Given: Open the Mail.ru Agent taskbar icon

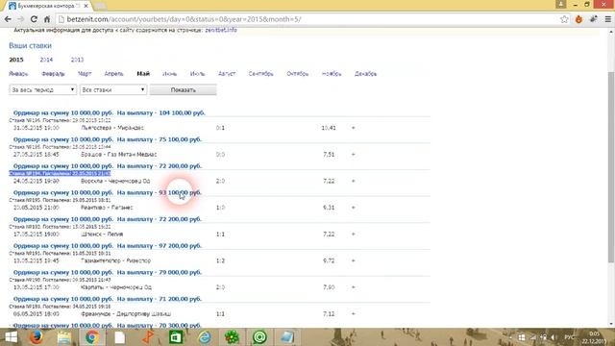Looking at the screenshot, I should click(259, 337).
